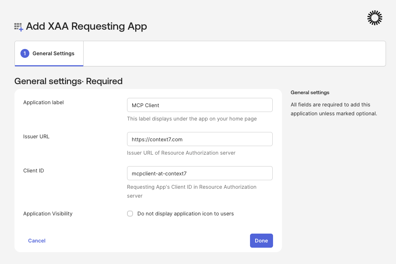Focus the Application label input field
This screenshot has height=264, width=396.
[199, 105]
